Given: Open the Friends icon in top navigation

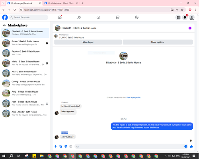Looking at the screenshot, I should tap(79, 17).
